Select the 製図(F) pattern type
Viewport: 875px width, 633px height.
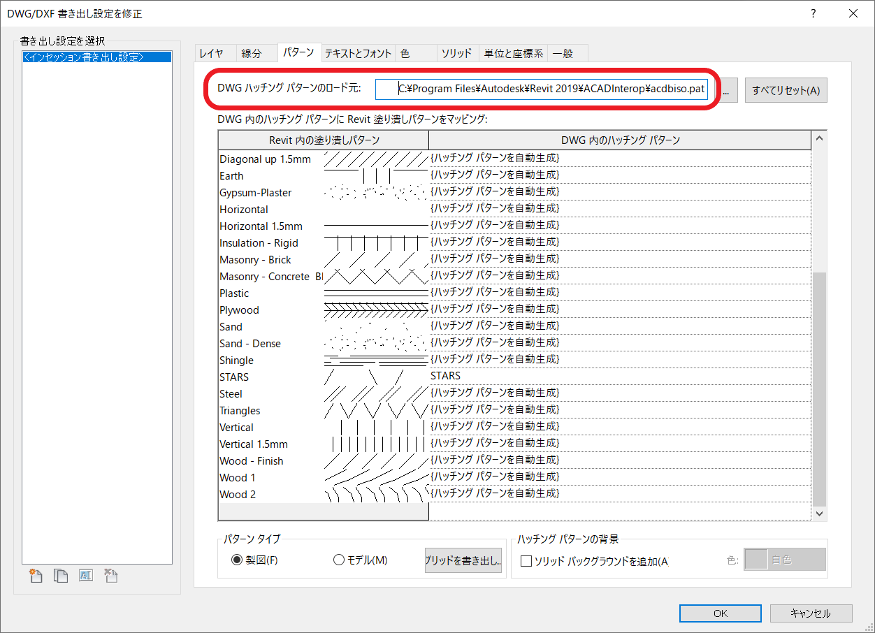[237, 560]
